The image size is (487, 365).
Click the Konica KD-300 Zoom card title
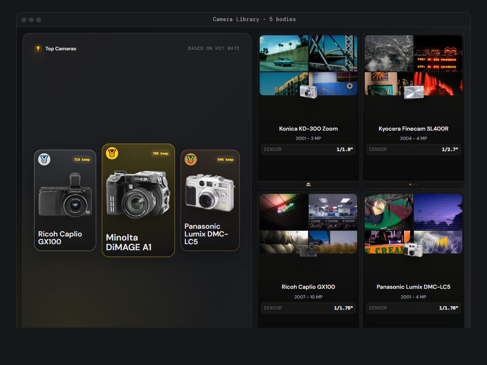tap(308, 129)
